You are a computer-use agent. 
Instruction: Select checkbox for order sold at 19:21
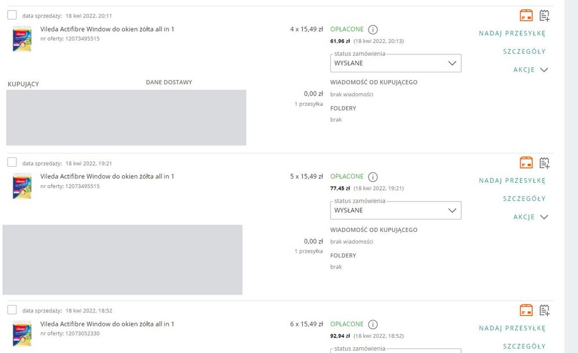tap(12, 162)
